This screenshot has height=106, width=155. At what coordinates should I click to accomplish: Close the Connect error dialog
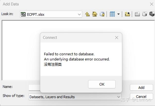117,38
